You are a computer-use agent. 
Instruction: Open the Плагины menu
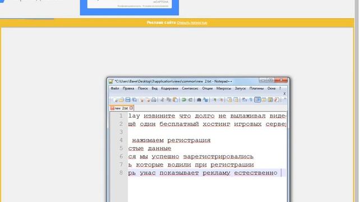(x=256, y=89)
